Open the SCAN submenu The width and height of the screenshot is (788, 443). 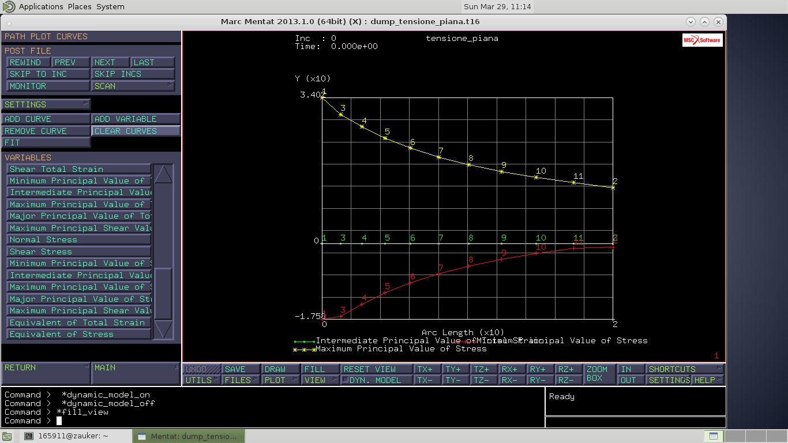[x=133, y=86]
